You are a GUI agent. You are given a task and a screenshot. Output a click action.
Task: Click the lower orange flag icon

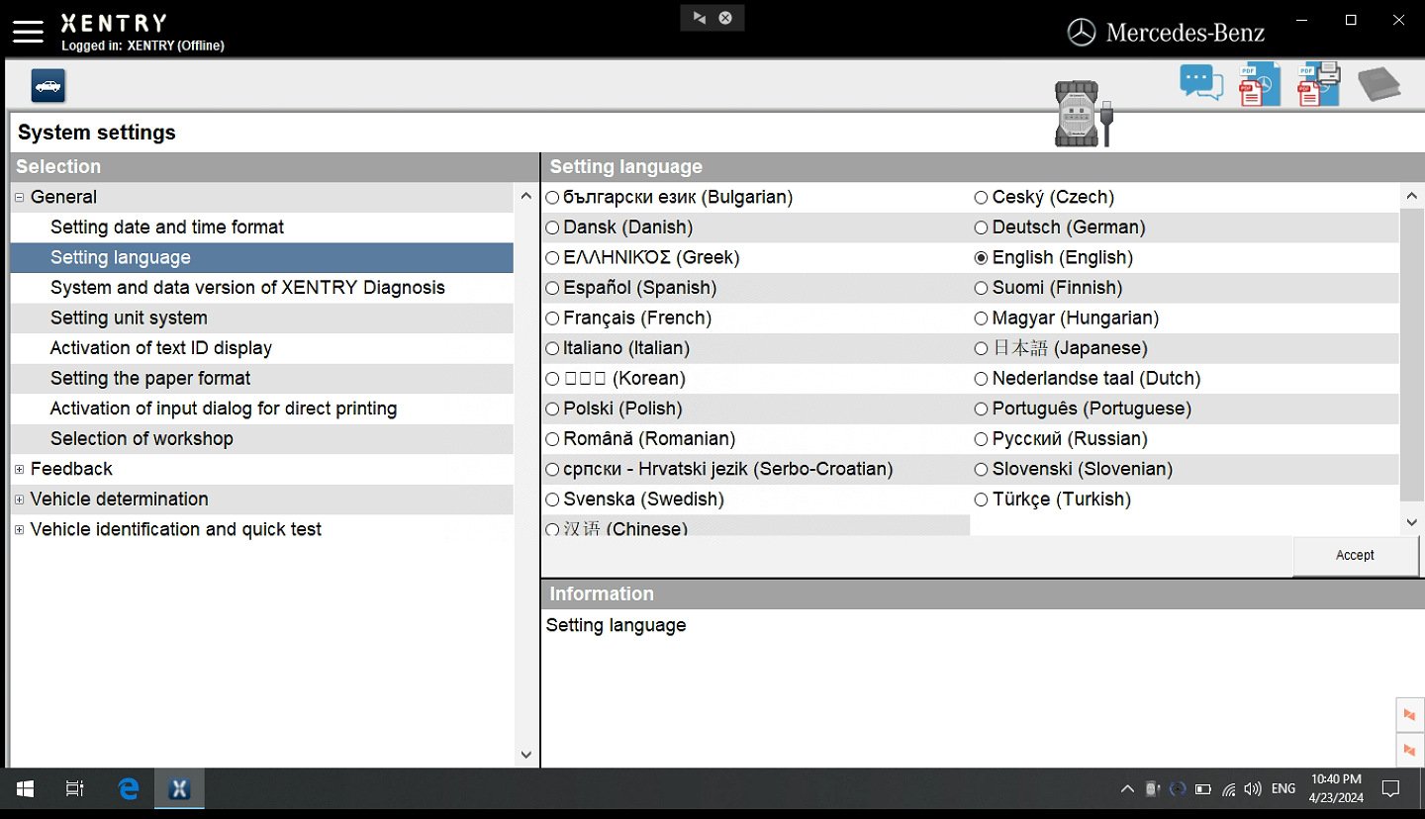(1409, 751)
